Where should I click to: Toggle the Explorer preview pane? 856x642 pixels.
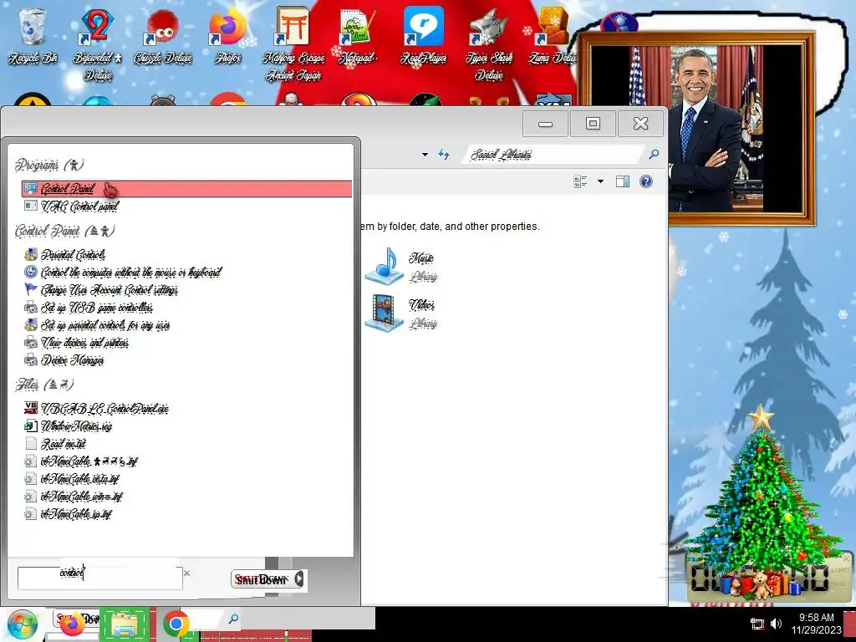622,181
